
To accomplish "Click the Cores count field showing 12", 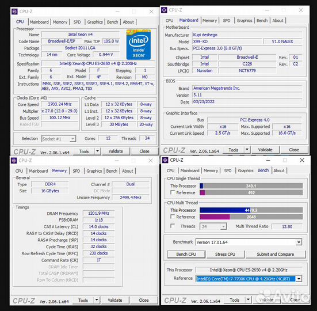I will tap(108, 138).
